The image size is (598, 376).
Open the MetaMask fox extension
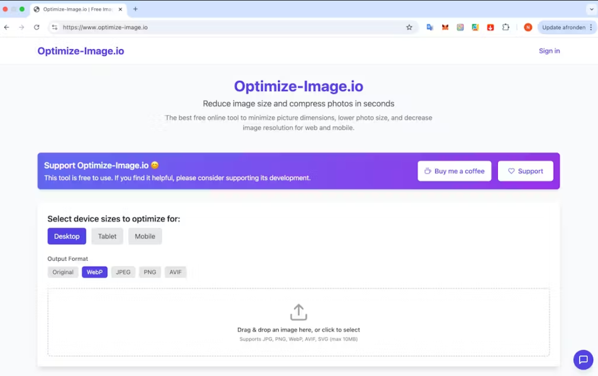coord(445,28)
